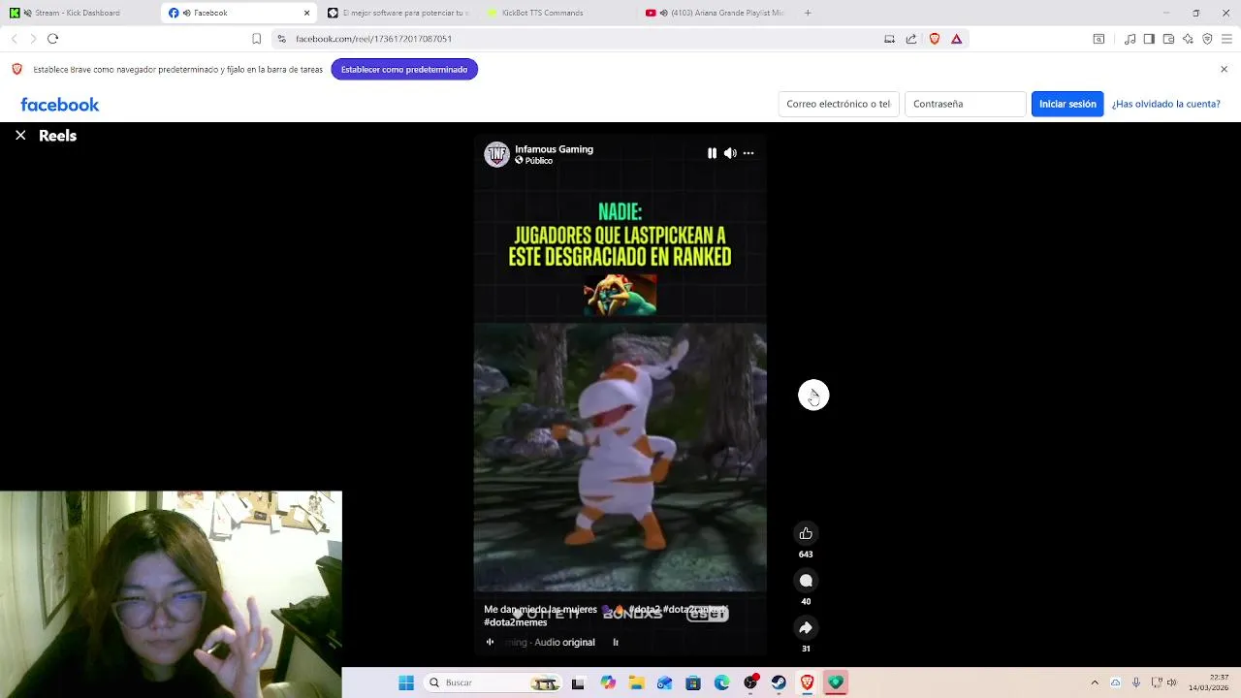Open Brave playlist music note icon
Image resolution: width=1241 pixels, height=698 pixels.
tap(1130, 39)
